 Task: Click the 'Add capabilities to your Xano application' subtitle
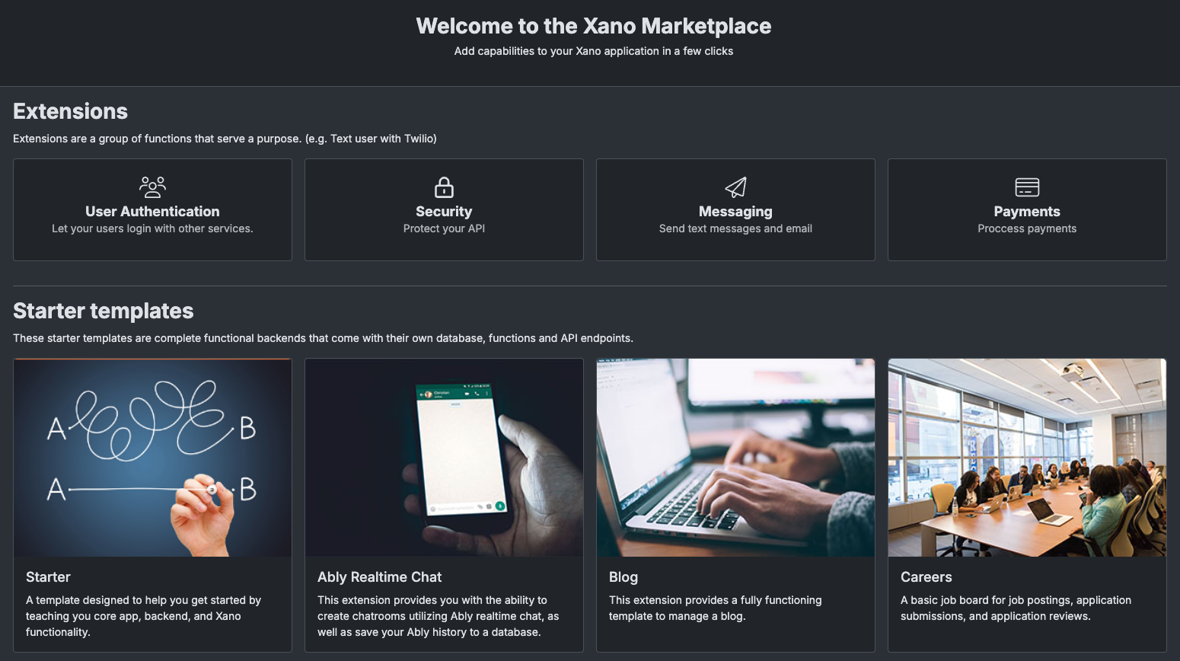594,51
